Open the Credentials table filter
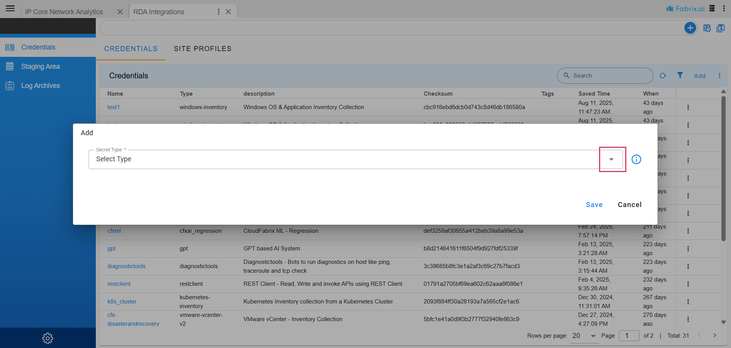 point(680,75)
